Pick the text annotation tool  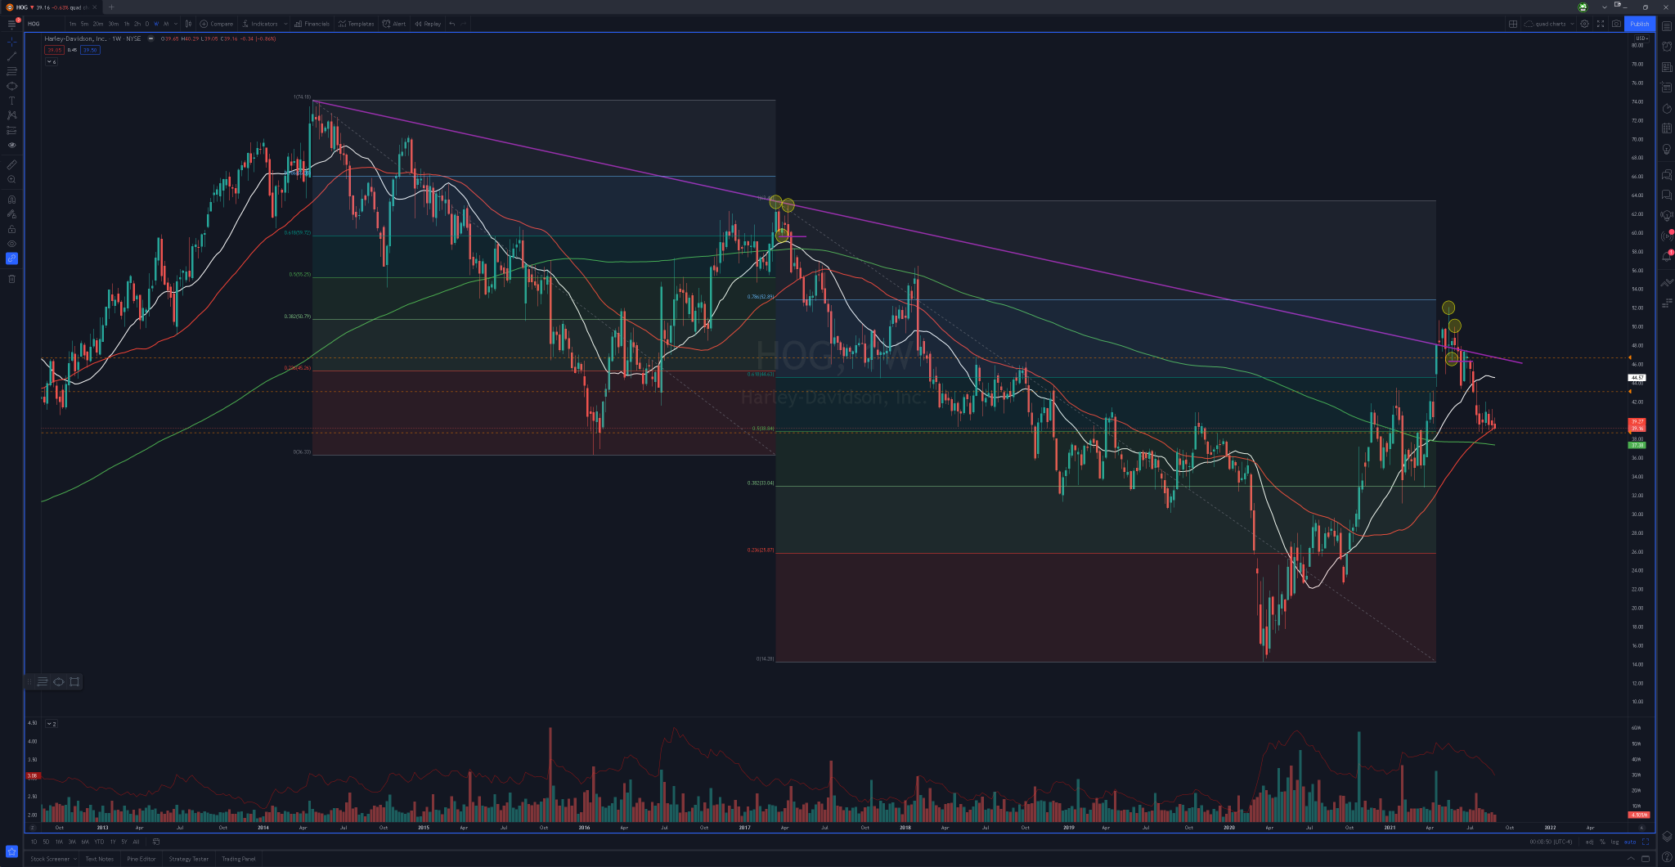11,101
